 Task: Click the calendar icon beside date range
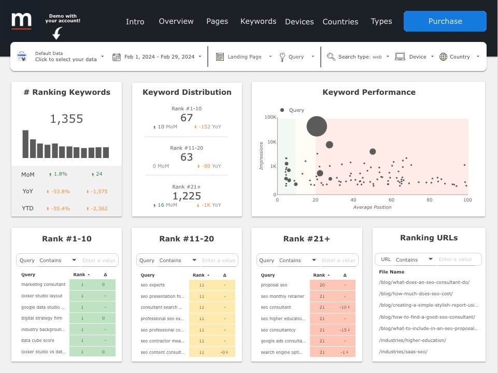point(117,57)
